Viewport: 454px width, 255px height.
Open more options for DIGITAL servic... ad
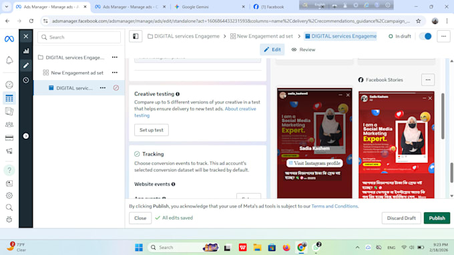point(103,87)
